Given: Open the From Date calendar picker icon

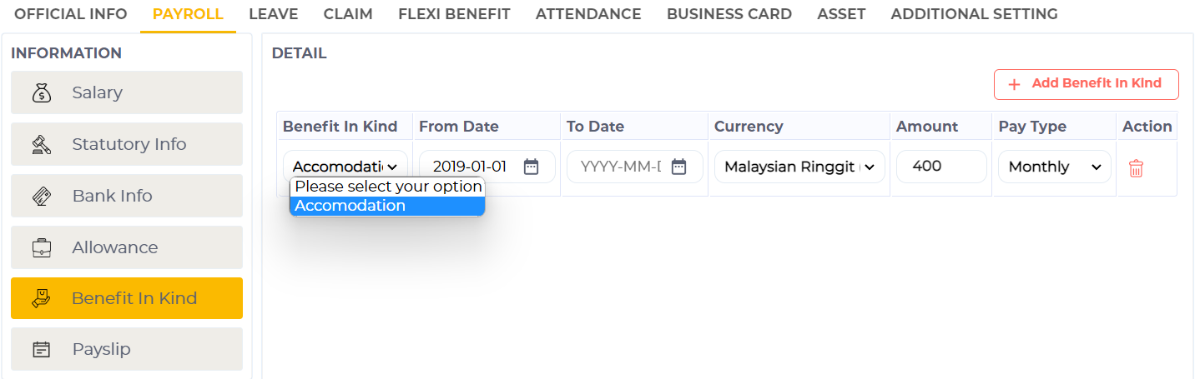Looking at the screenshot, I should pyautogui.click(x=531, y=167).
